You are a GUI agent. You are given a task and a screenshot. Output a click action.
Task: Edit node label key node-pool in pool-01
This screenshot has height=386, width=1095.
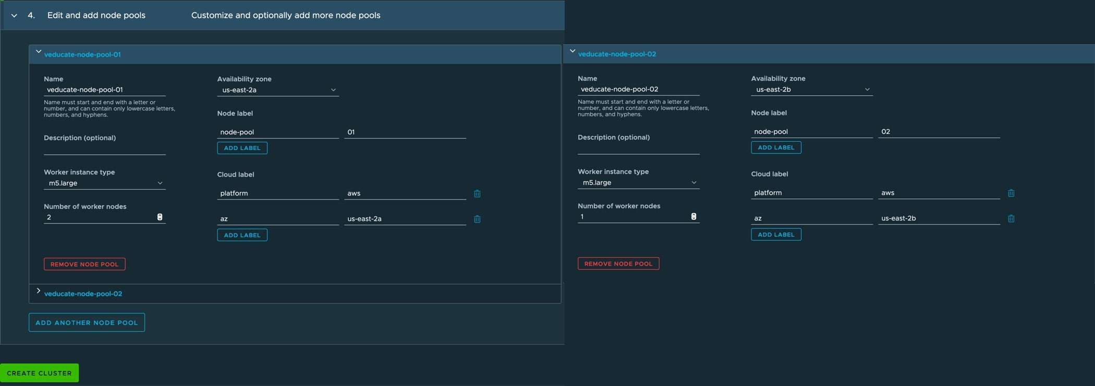278,132
